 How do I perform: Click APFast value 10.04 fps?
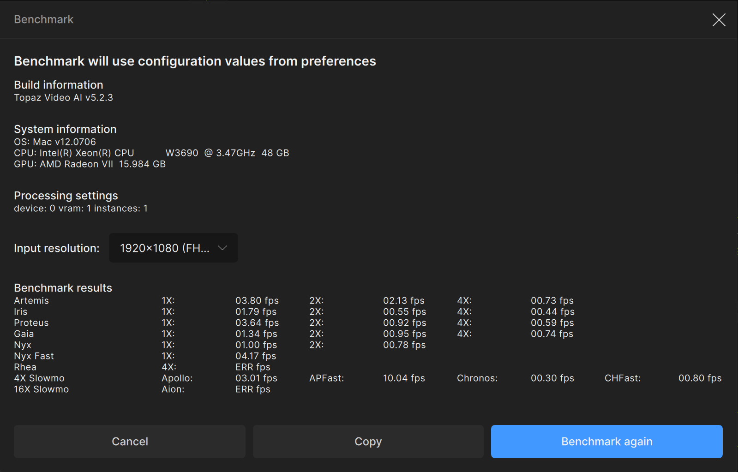tap(404, 378)
